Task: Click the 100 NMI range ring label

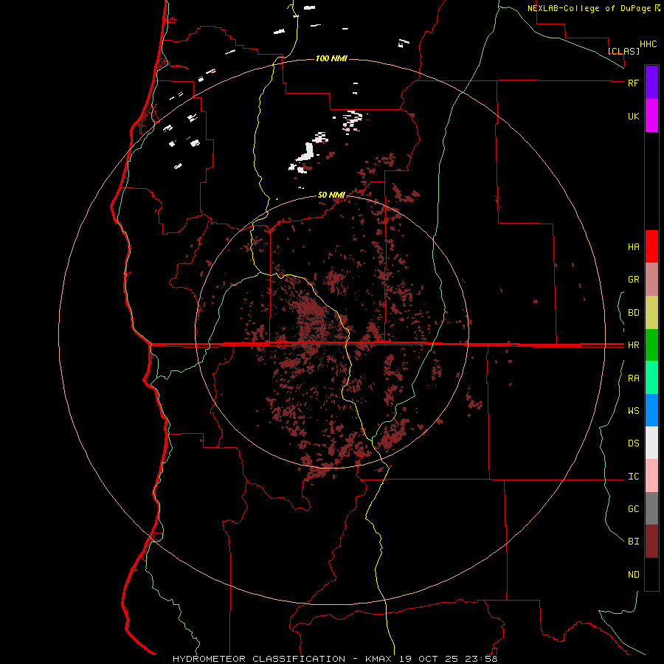Action: click(x=331, y=58)
